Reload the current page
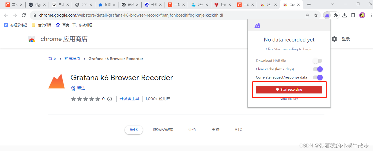 [24, 15]
